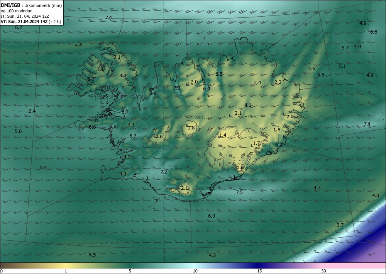Click the 6.9 value label on the map
This screenshot has width=386, height=274.
click(x=207, y=89)
